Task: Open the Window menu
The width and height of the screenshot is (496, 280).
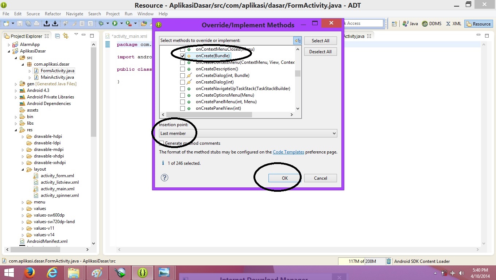Action: 145,14
